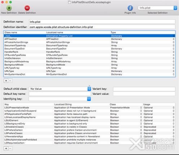The width and height of the screenshot is (179, 155).
Task: Remove class with upper minus button
Action: coord(10,81)
